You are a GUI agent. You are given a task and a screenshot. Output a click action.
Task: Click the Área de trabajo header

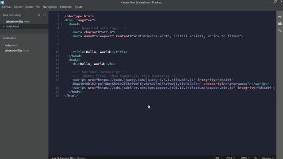(x=12, y=15)
